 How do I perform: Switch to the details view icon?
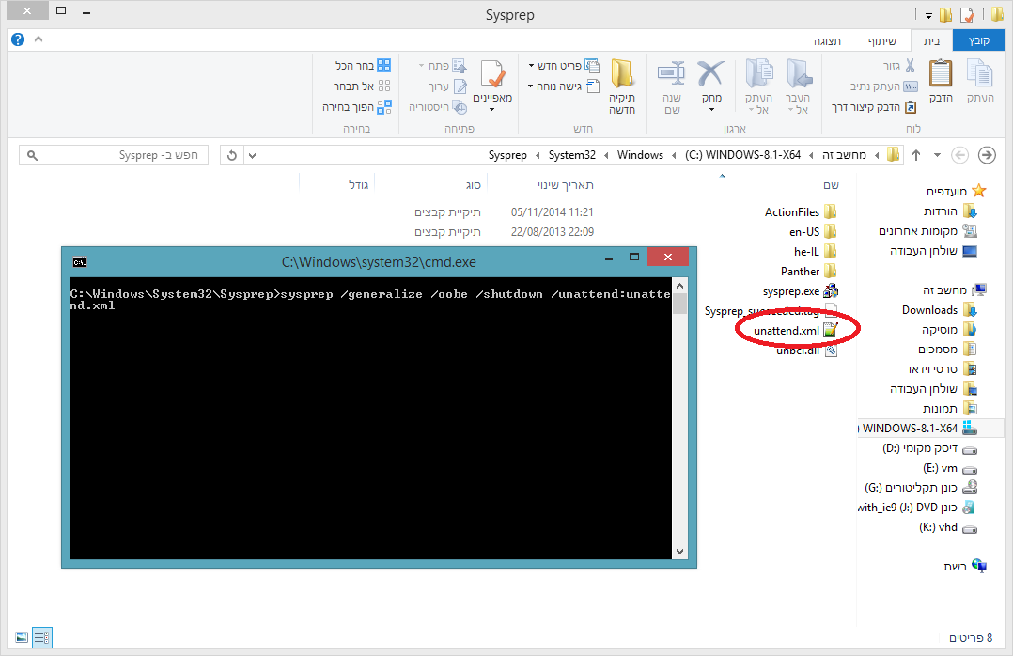[42, 638]
